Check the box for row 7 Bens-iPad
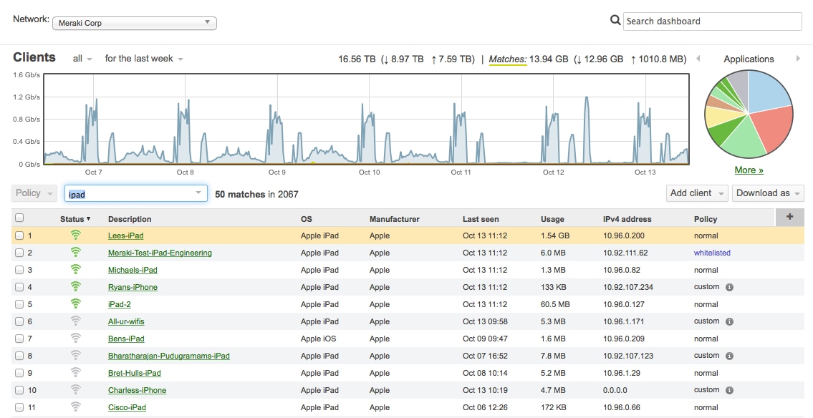 click(20, 339)
